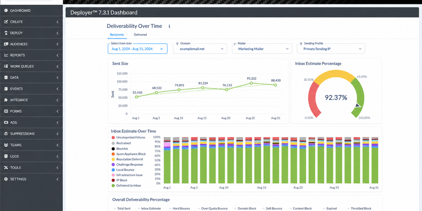Click the Deploy parachute icon in sidebar
The image size is (422, 211).
click(6, 33)
